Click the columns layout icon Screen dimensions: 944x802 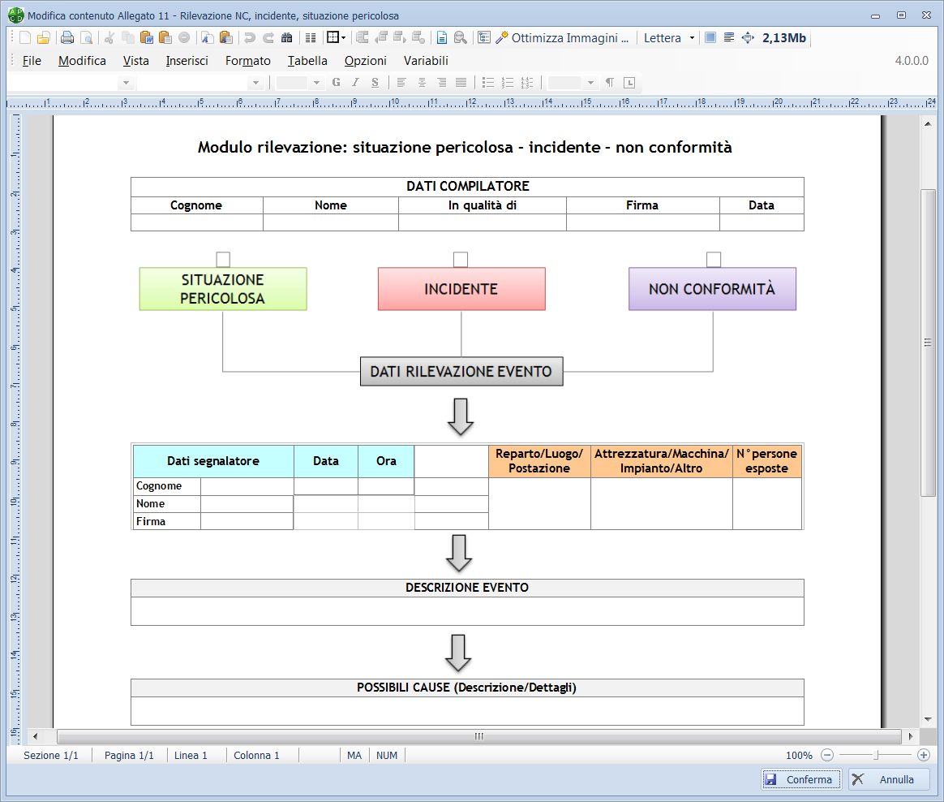pyautogui.click(x=311, y=37)
